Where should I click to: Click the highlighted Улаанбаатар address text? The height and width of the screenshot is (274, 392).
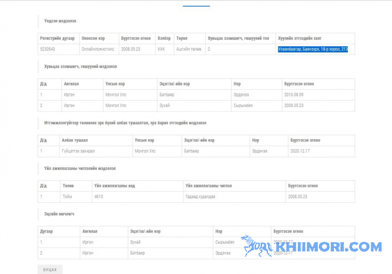click(x=313, y=49)
